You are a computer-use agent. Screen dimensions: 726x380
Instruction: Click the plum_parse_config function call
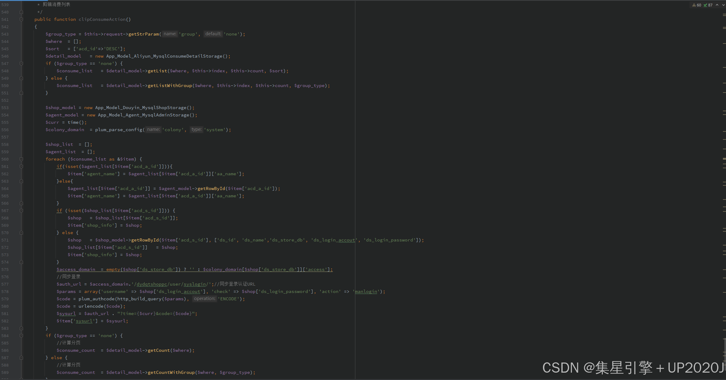(119, 130)
